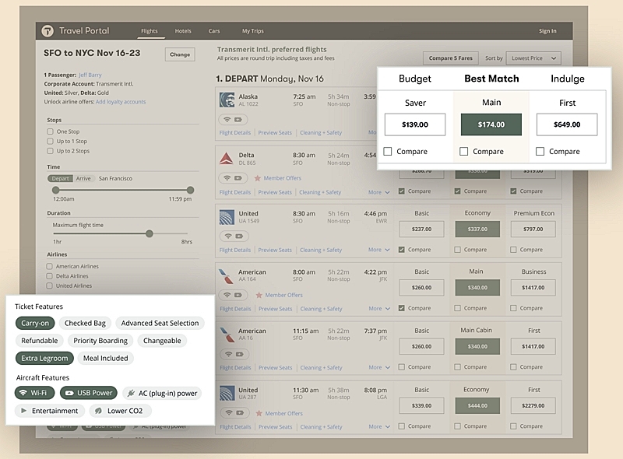This screenshot has width=623, height=459.
Task: Check the American Airlines filter
Action: 49,266
